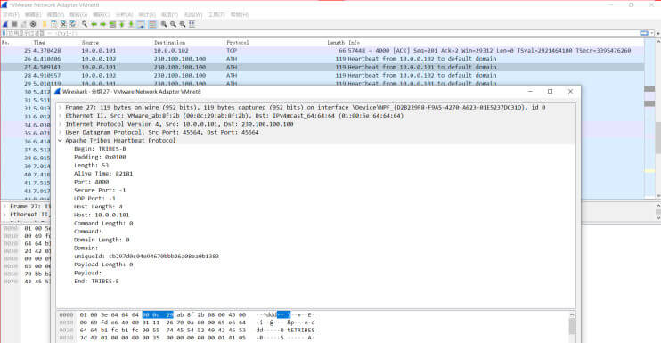Expand User Datagram Protocol section
The width and height of the screenshot is (661, 343).
coord(61,132)
